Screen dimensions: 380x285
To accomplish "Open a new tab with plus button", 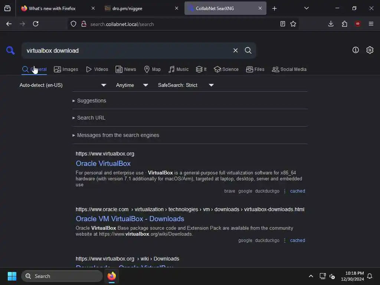I will pos(274,9).
